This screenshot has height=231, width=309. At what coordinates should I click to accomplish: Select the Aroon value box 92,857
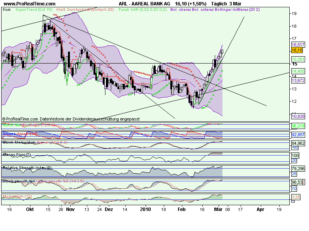[x=298, y=135]
